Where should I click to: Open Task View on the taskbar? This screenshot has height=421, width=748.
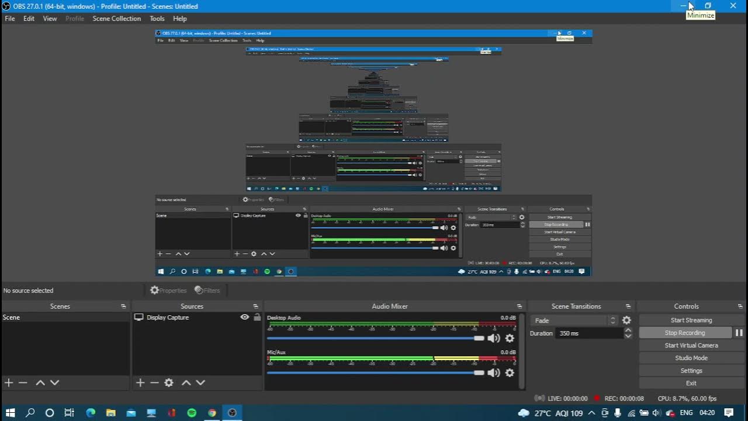click(69, 413)
